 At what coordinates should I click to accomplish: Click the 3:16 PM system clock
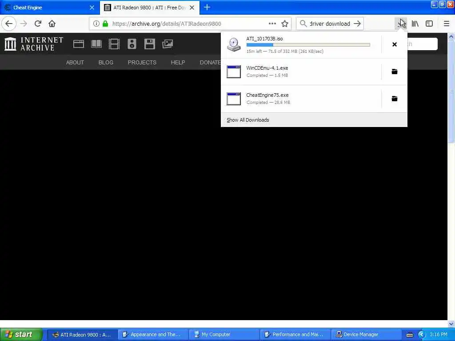click(x=439, y=334)
